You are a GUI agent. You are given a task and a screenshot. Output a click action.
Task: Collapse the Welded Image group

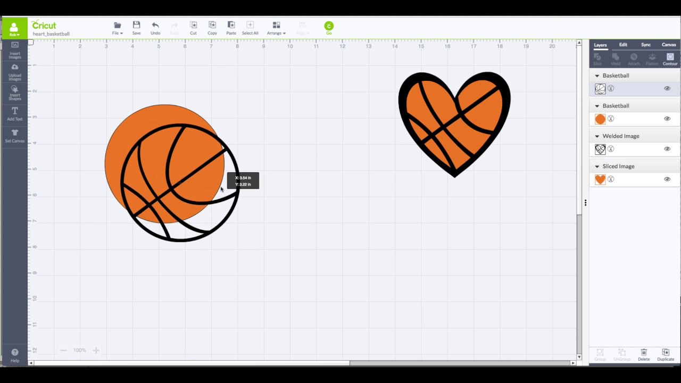tap(597, 136)
